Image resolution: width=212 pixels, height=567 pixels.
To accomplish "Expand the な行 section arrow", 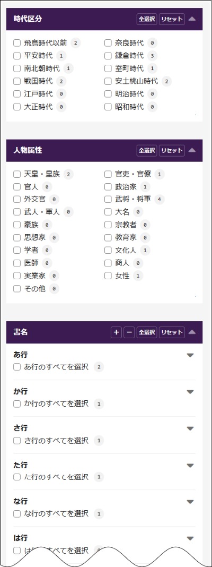I will pos(190,502).
